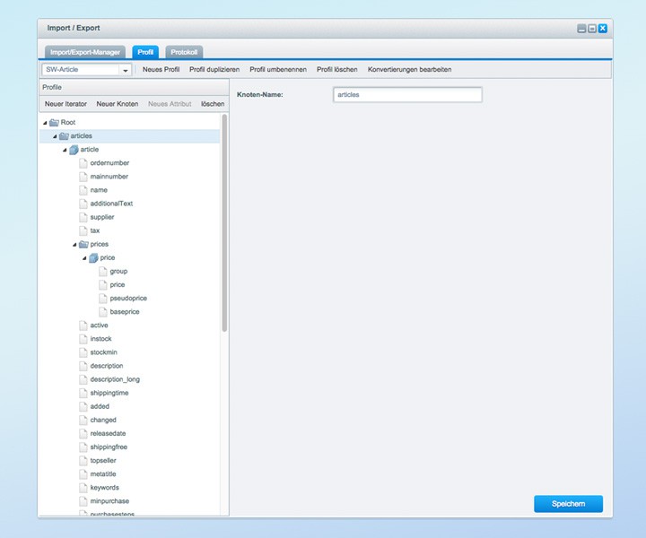Screen dimensions: 646x538
Task: Collapse the article iterator node
Action: pyautogui.click(x=65, y=150)
